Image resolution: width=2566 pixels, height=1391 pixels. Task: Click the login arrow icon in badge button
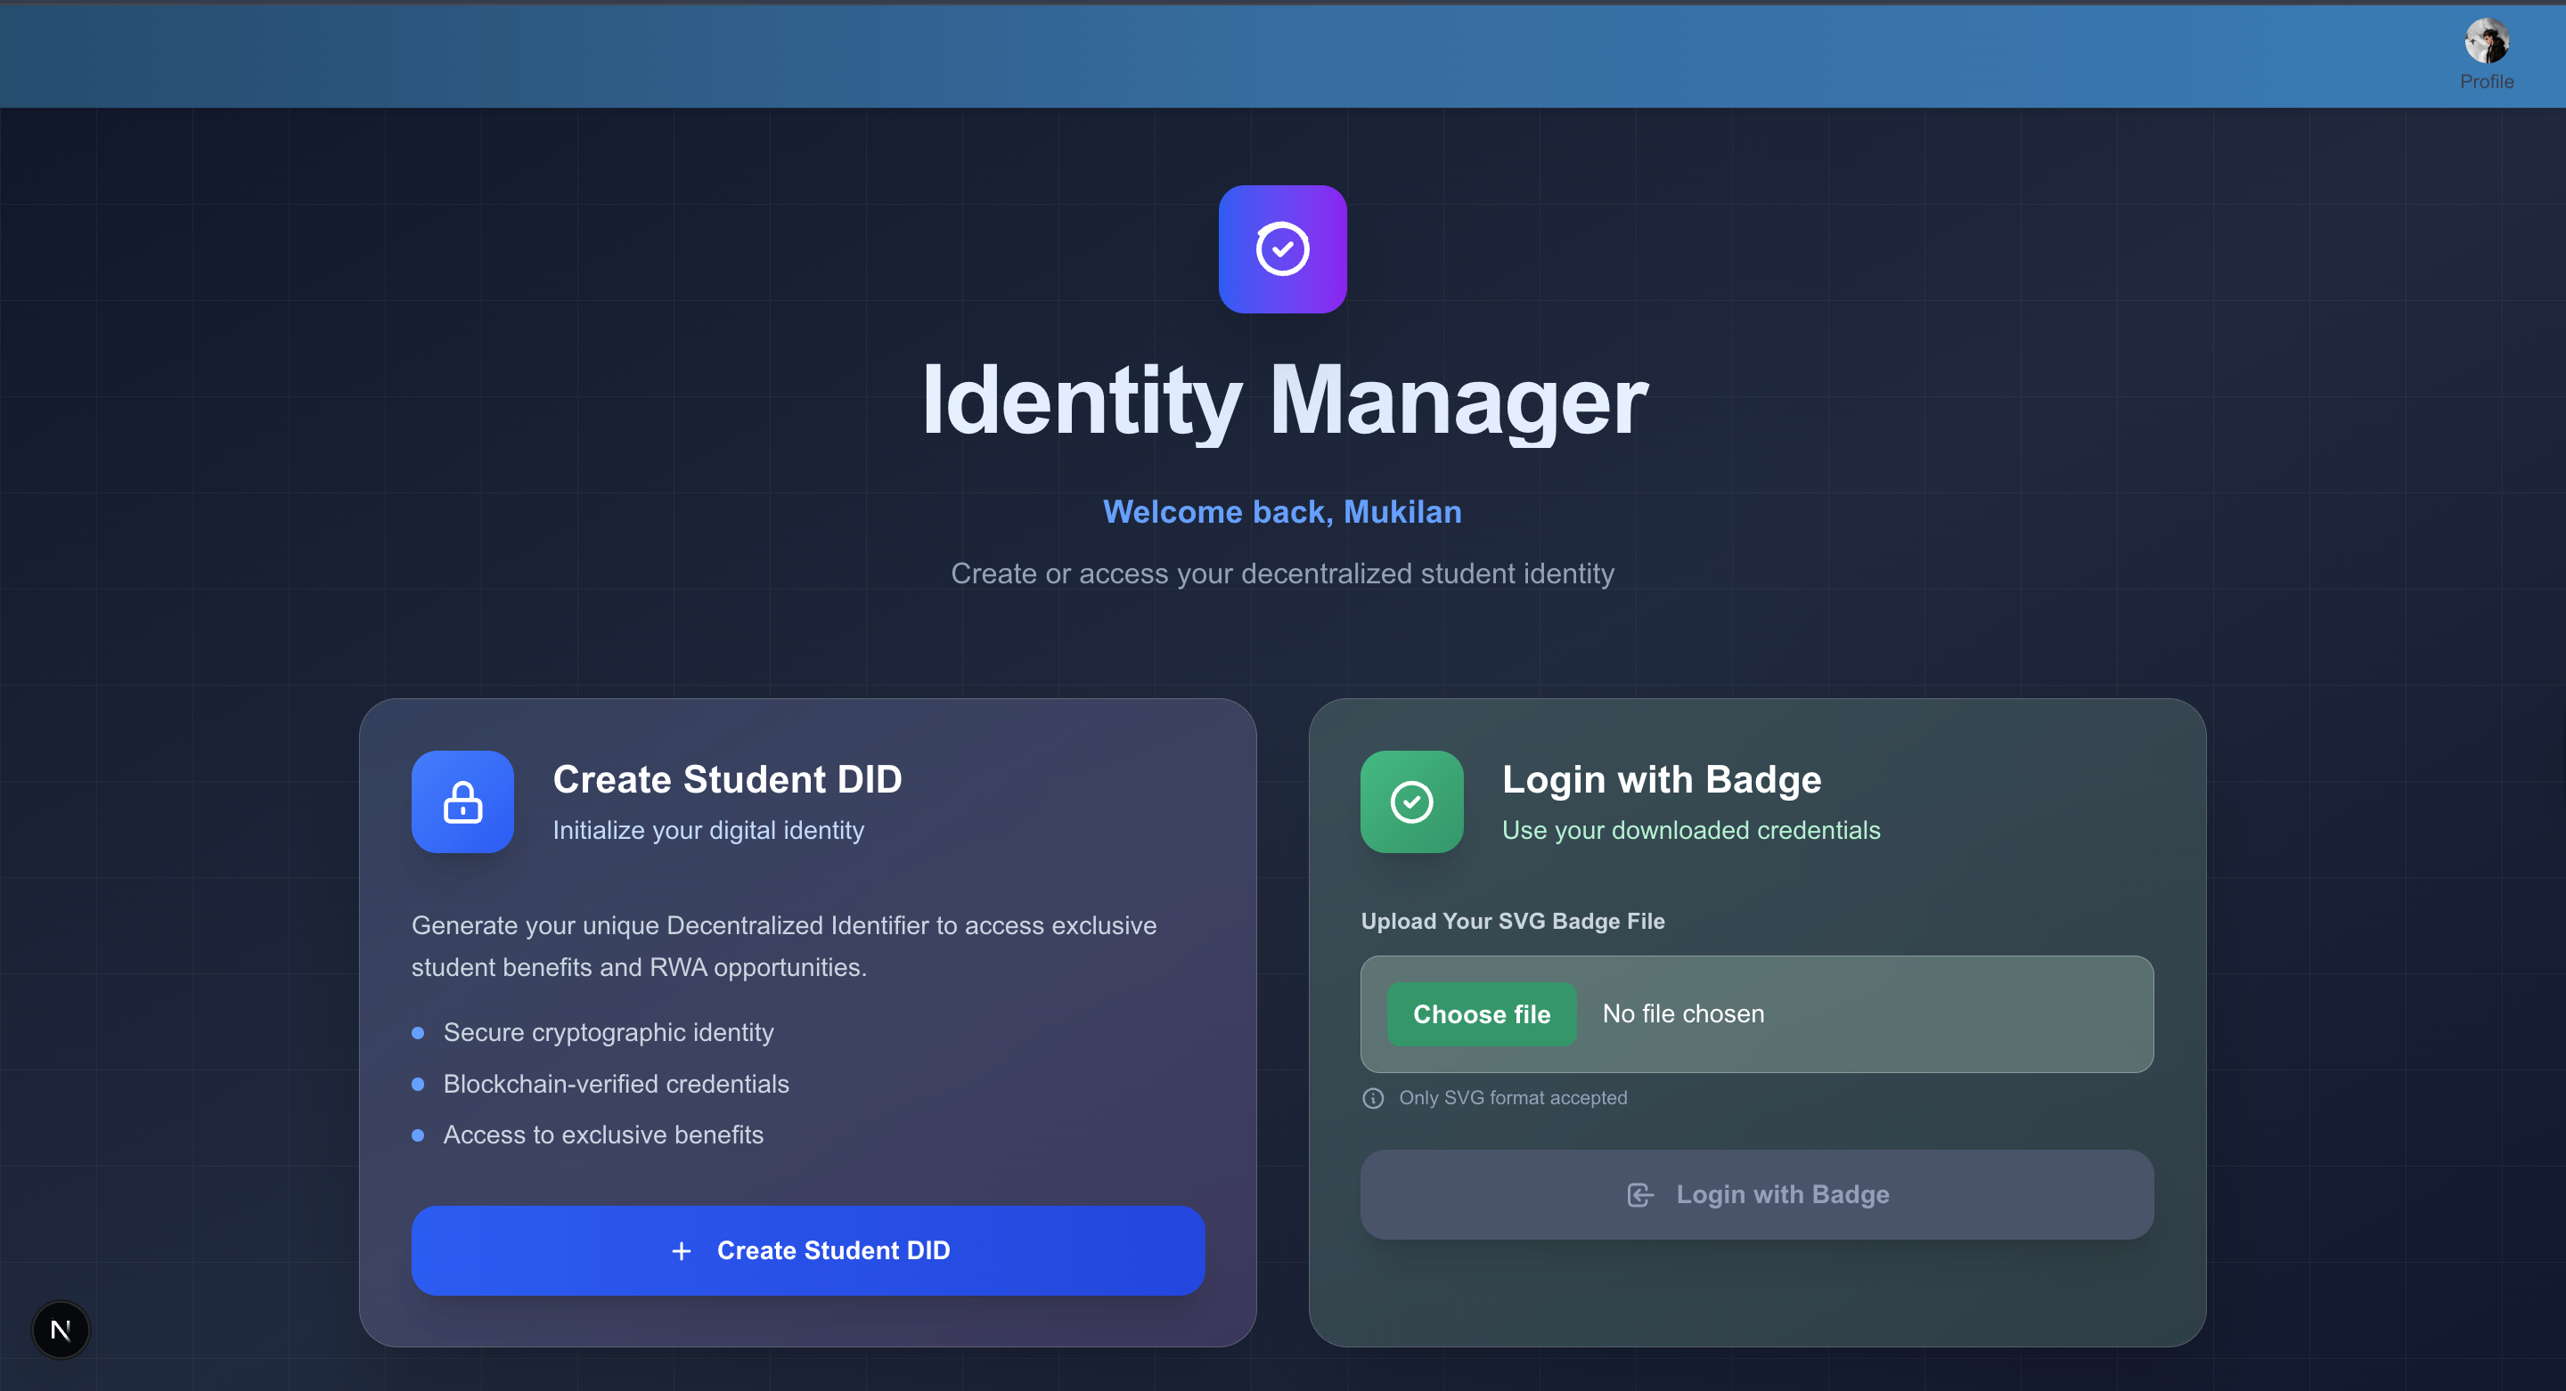(x=1639, y=1194)
